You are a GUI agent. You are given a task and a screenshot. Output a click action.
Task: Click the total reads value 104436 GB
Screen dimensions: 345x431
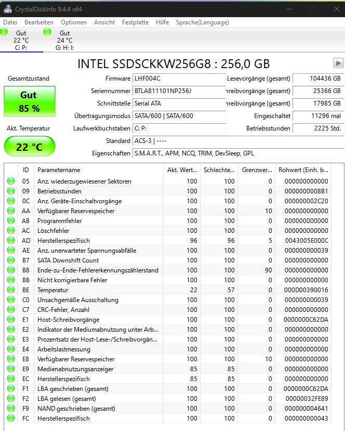[x=318, y=79]
